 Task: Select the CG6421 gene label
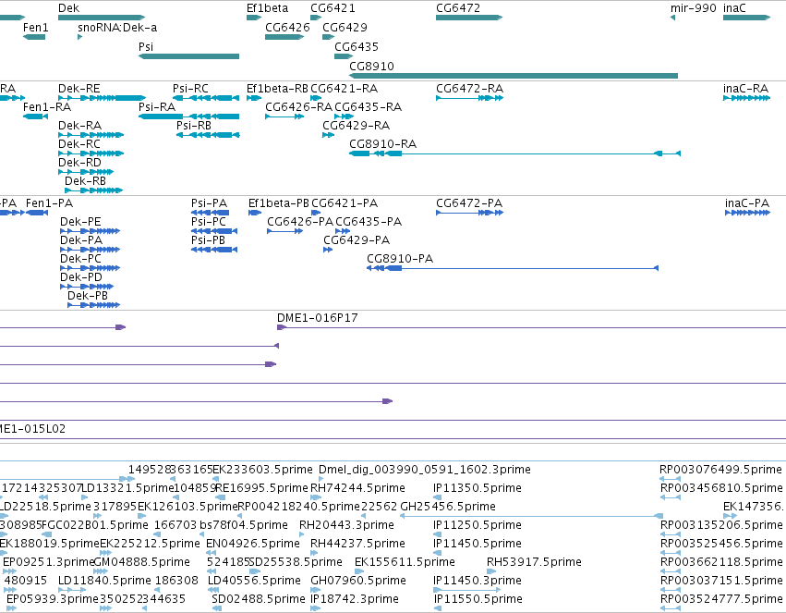pos(333,8)
